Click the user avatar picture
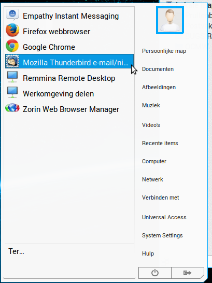 pyautogui.click(x=170, y=20)
